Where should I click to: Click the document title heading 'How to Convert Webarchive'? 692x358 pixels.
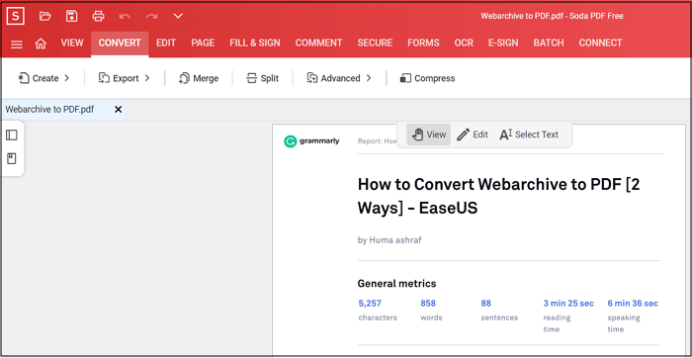coord(498,196)
